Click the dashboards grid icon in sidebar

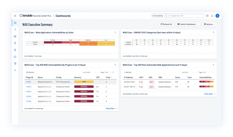tap(15, 23)
